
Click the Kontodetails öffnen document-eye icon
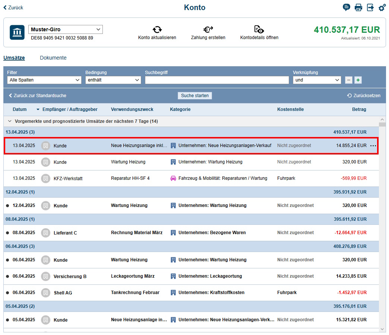(x=259, y=29)
